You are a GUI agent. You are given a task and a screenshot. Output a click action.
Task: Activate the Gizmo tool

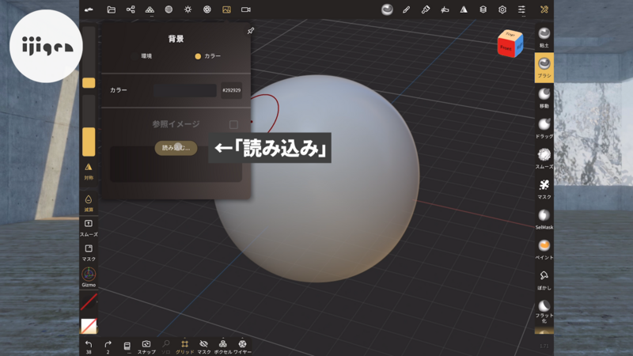click(x=89, y=278)
